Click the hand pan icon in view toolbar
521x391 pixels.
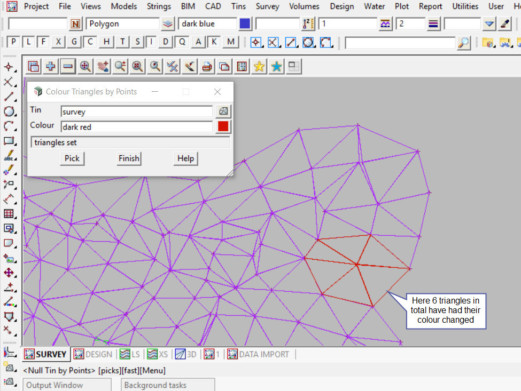pyautogui.click(x=103, y=66)
